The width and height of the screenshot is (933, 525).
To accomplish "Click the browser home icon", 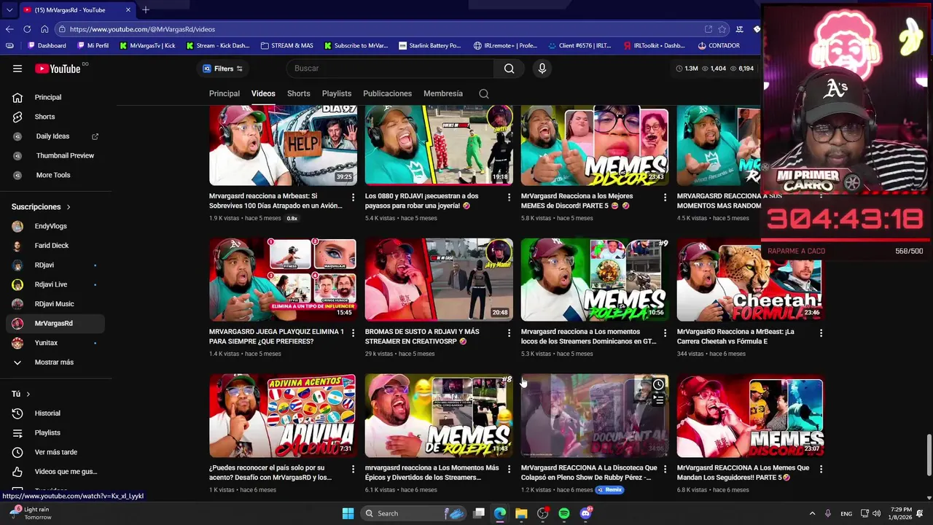I will (44, 29).
